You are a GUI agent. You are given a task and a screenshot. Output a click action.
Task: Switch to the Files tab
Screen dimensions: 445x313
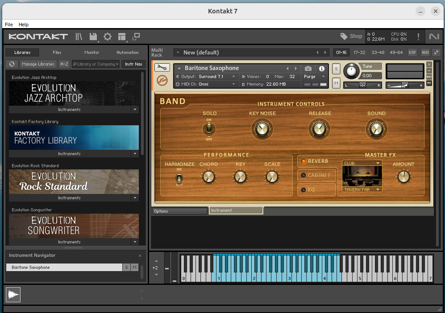point(57,53)
